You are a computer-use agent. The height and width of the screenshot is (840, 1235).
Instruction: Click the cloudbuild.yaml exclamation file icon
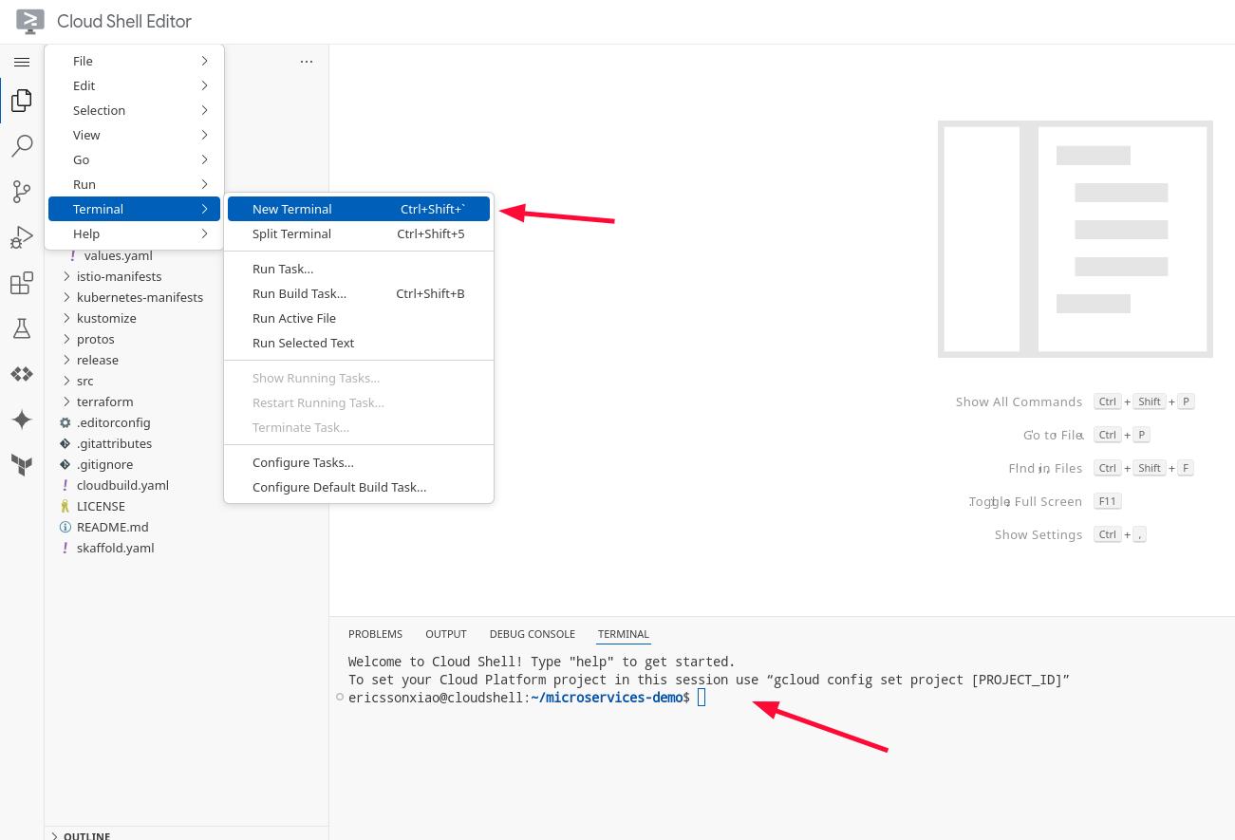click(65, 485)
